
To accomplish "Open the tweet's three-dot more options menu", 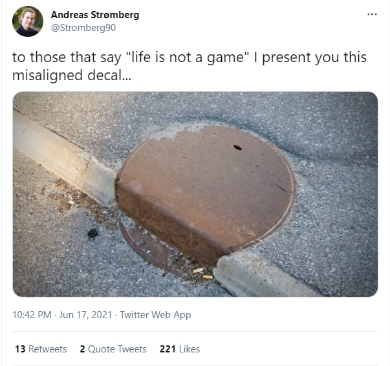I will pyautogui.click(x=372, y=14).
